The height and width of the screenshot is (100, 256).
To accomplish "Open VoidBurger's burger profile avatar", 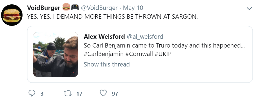I will [12, 15].
